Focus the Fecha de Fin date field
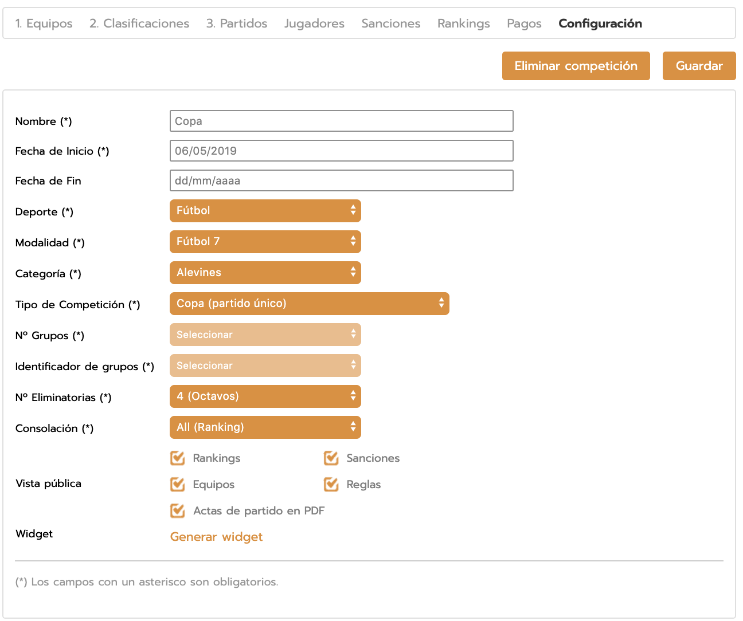 tap(341, 180)
